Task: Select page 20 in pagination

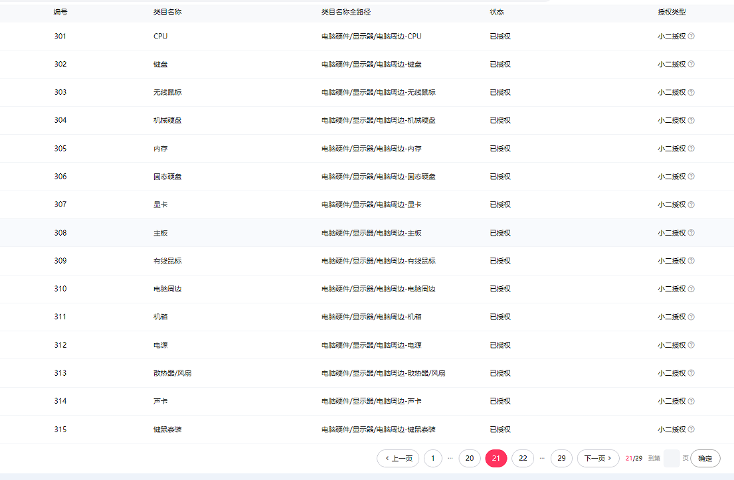Action: tap(470, 458)
